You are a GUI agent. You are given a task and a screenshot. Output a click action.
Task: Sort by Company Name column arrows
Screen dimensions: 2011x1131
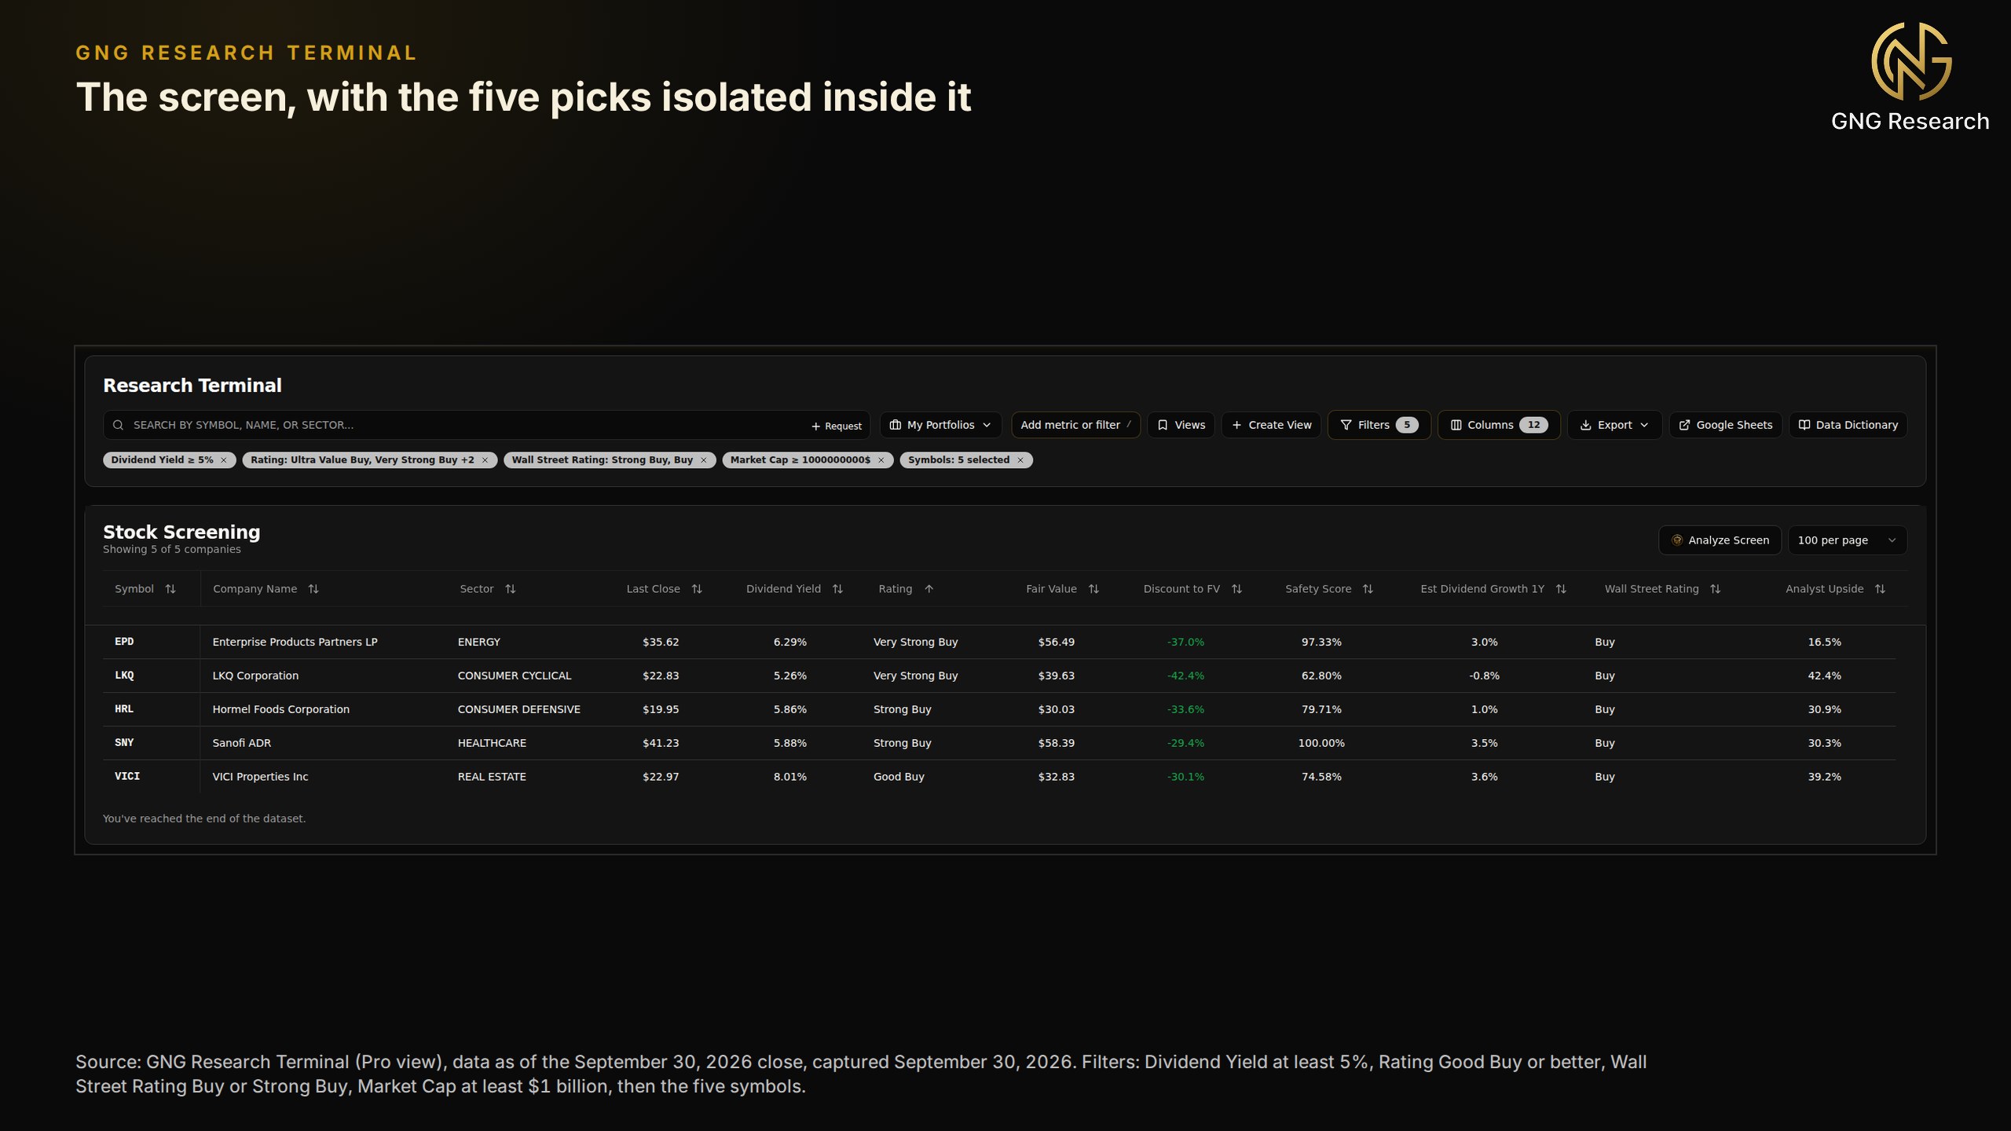(313, 589)
